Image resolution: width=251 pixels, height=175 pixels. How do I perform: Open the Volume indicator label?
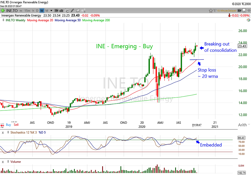pyautogui.click(x=16, y=162)
